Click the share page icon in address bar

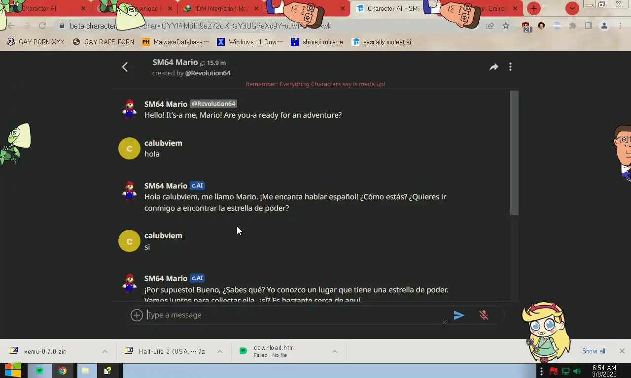[490, 26]
